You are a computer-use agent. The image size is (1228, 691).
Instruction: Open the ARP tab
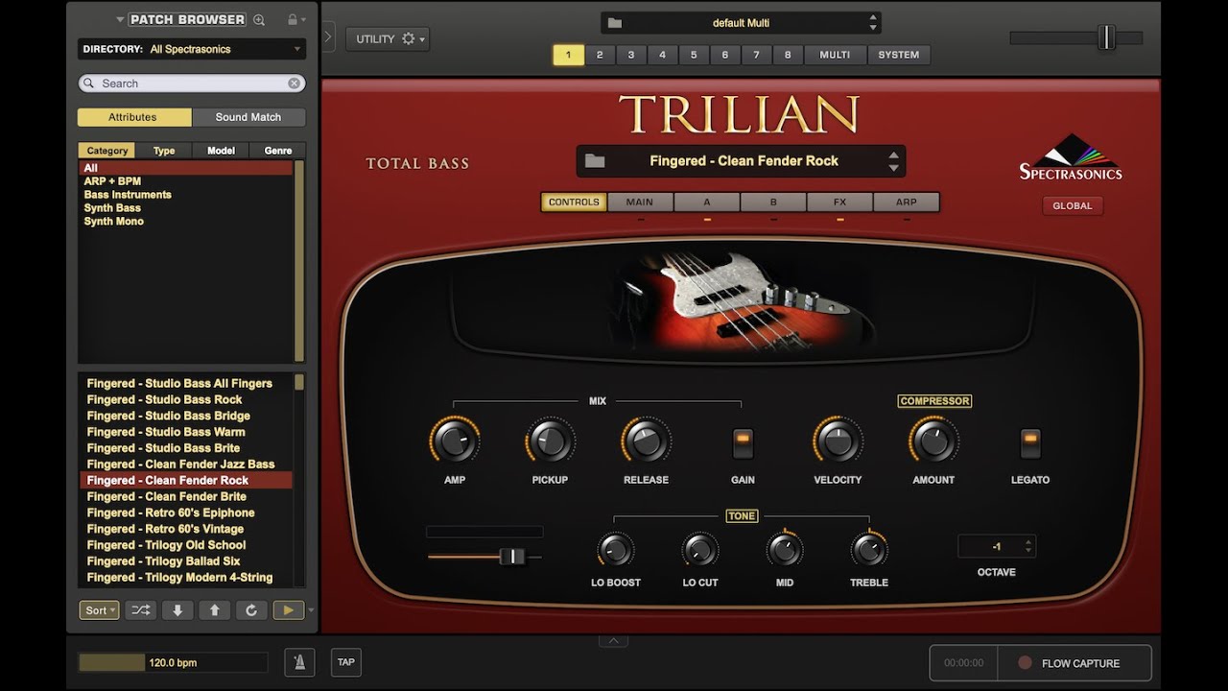[x=906, y=203]
